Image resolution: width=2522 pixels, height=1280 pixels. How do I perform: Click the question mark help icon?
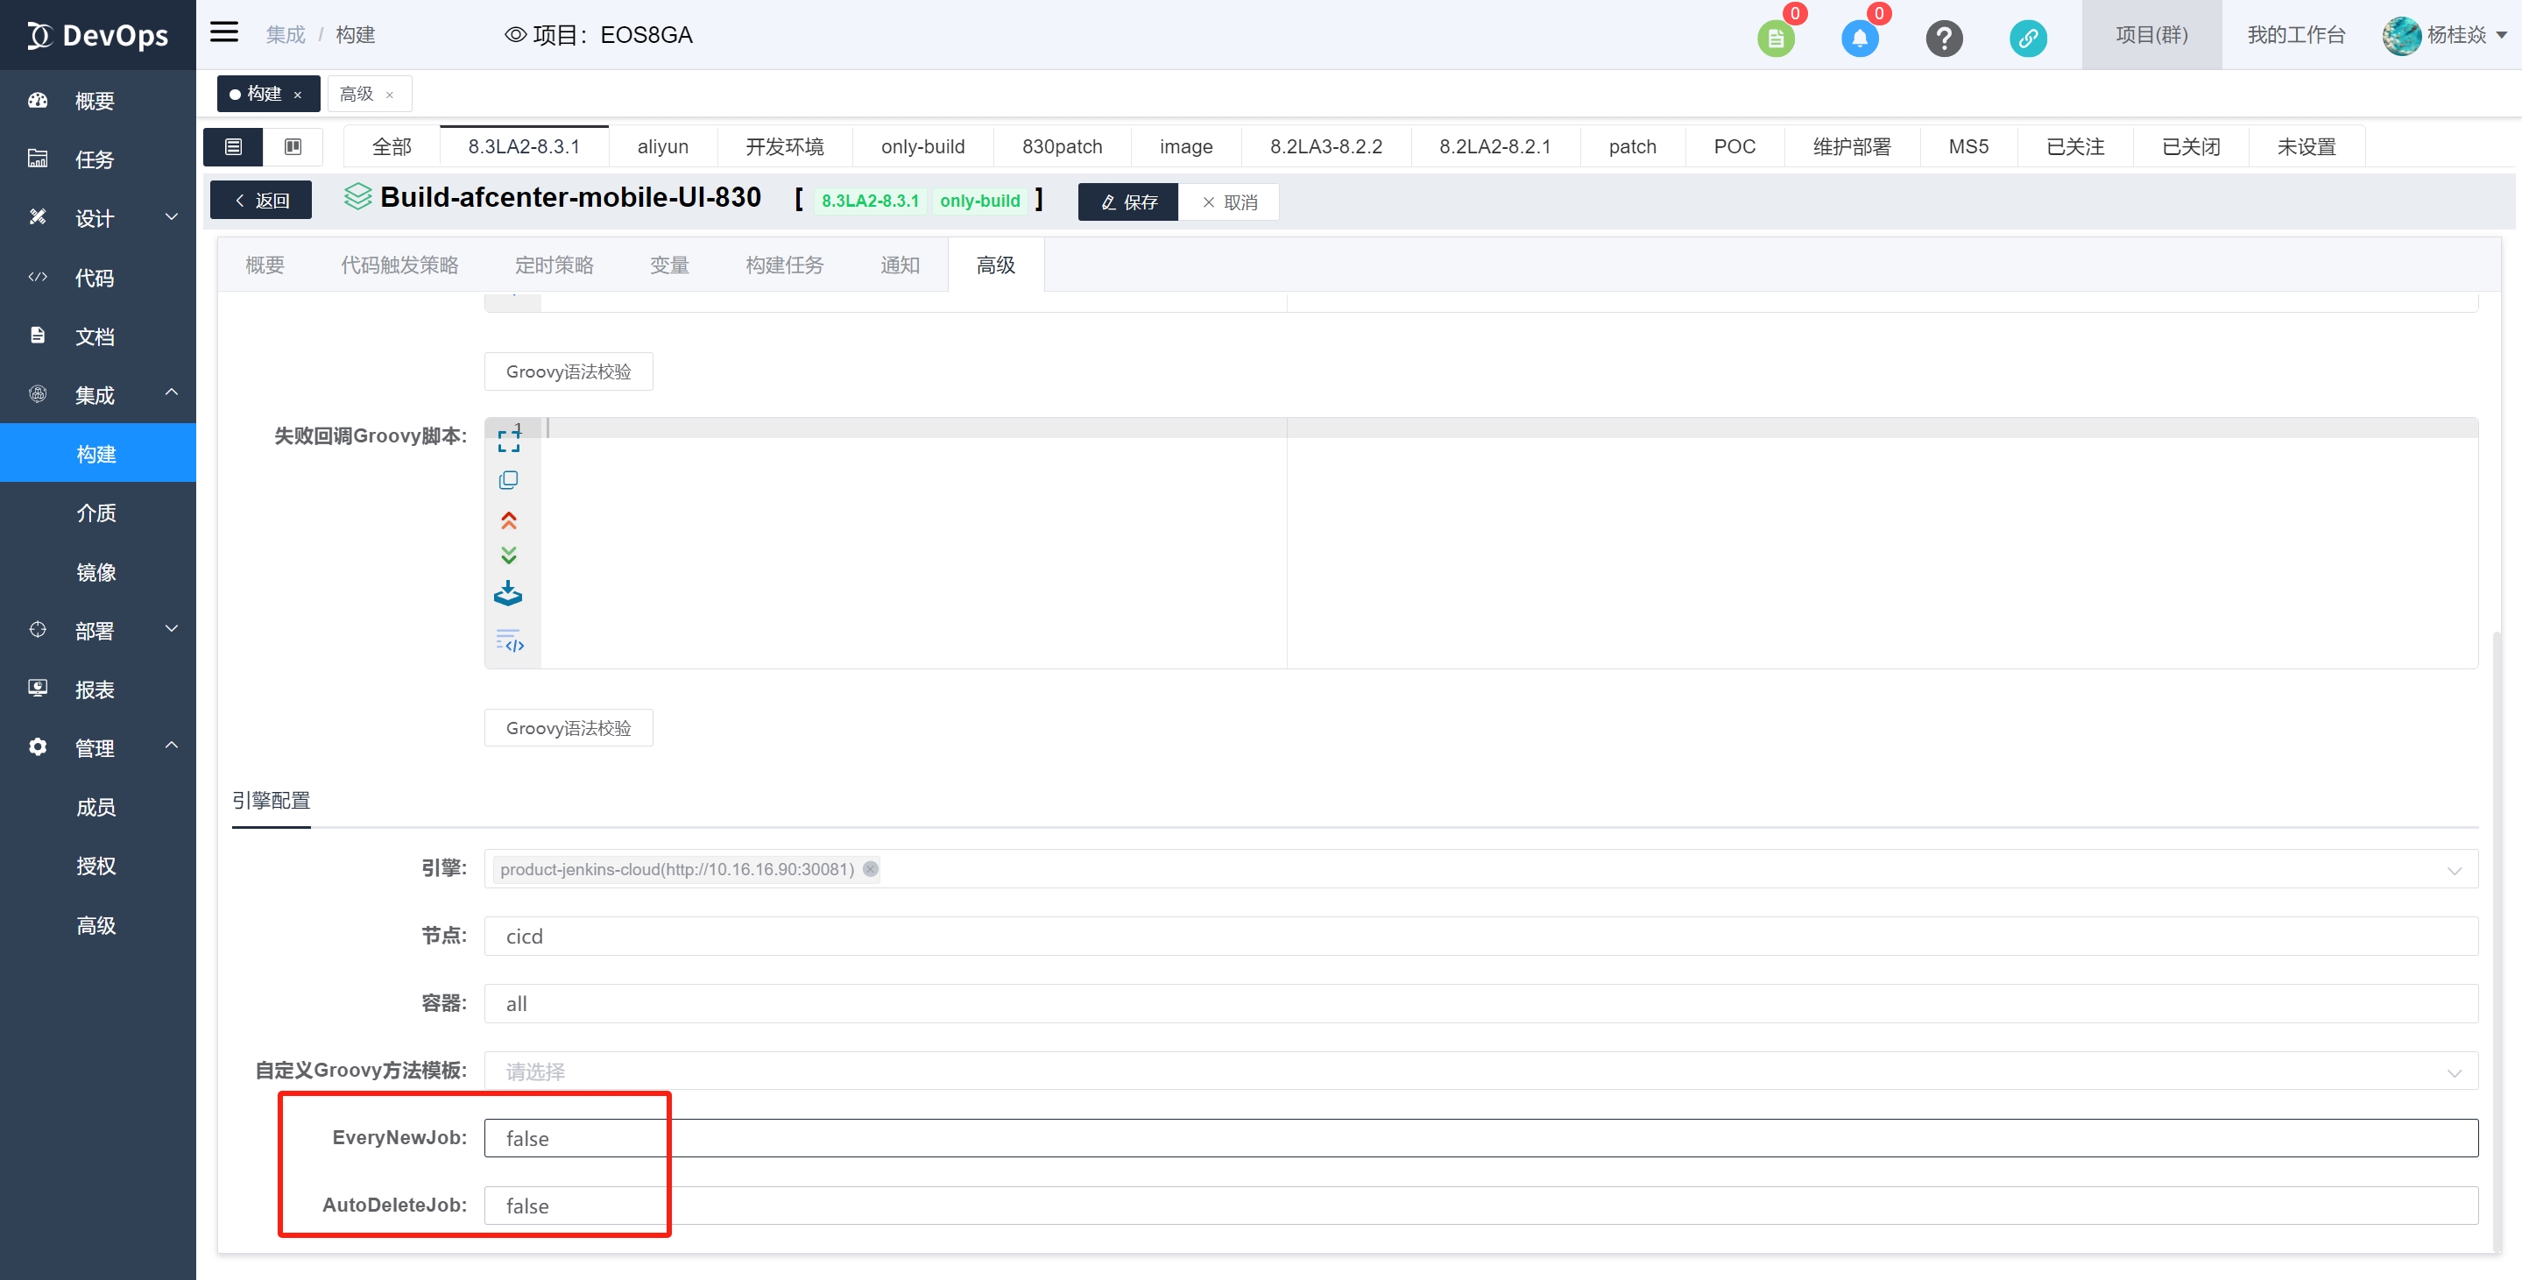click(x=1943, y=37)
